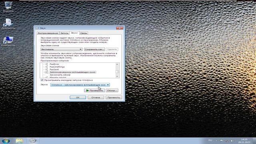Select the Компьютер desktop icon
256x144 pixels.
(x=8, y=41)
